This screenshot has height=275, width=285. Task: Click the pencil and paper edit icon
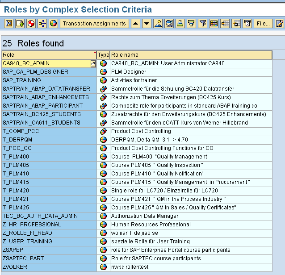click(x=279, y=23)
